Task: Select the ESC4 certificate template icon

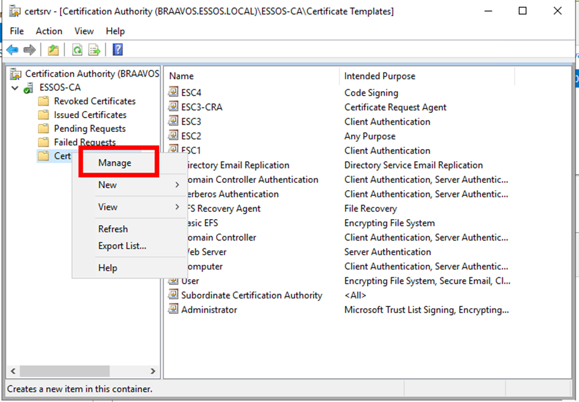Action: tap(173, 93)
